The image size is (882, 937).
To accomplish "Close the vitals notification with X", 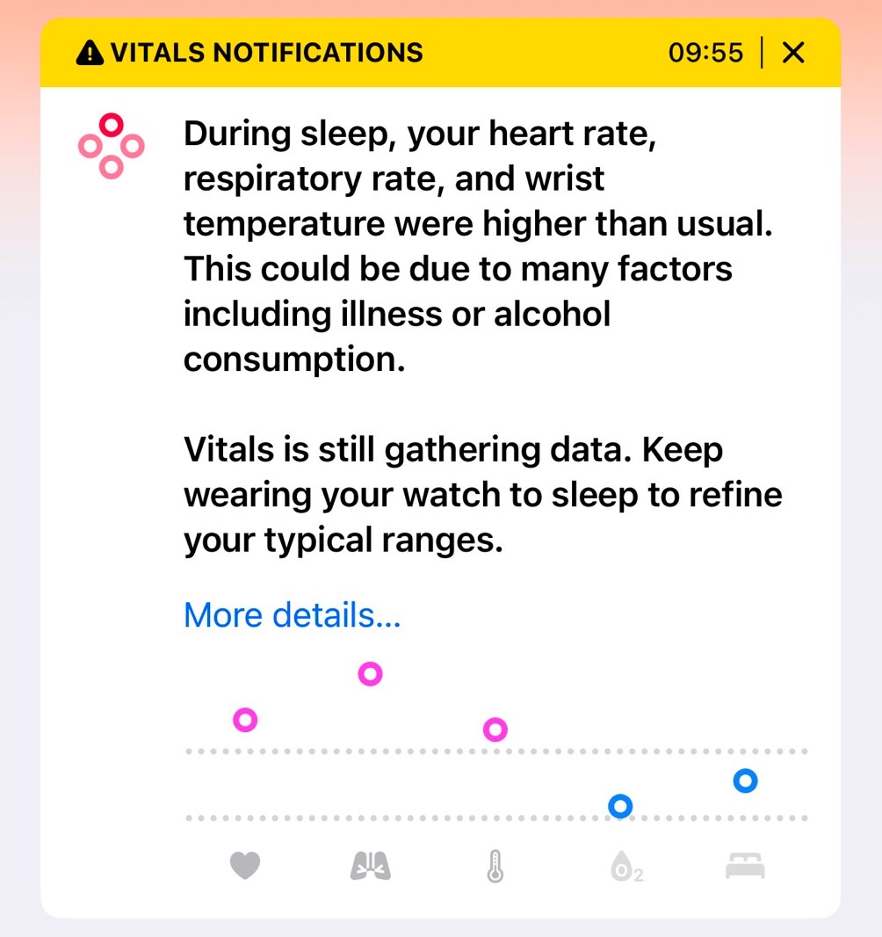I will [793, 53].
